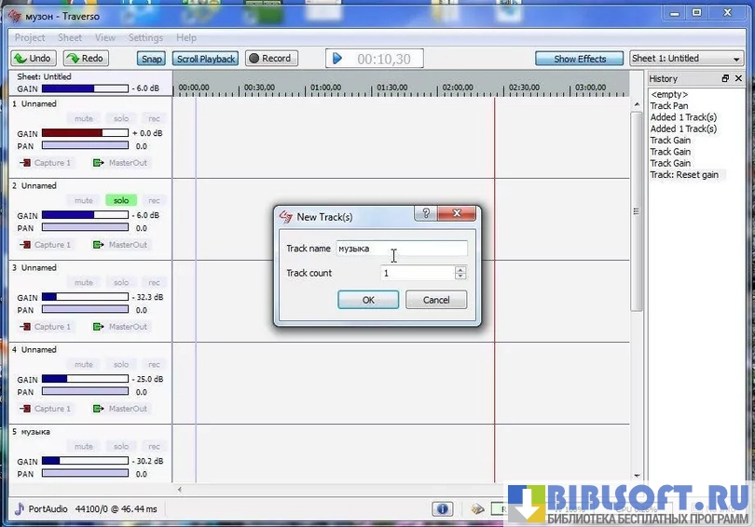The width and height of the screenshot is (755, 527).
Task: Click the blue info icon in status bar
Action: pos(442,509)
